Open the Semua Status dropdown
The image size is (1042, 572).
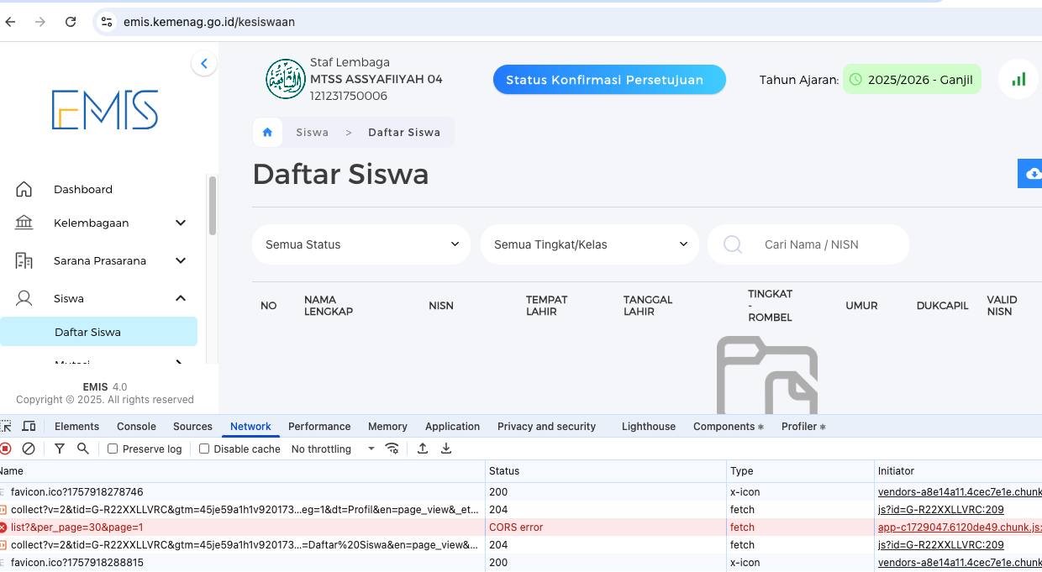pyautogui.click(x=361, y=244)
